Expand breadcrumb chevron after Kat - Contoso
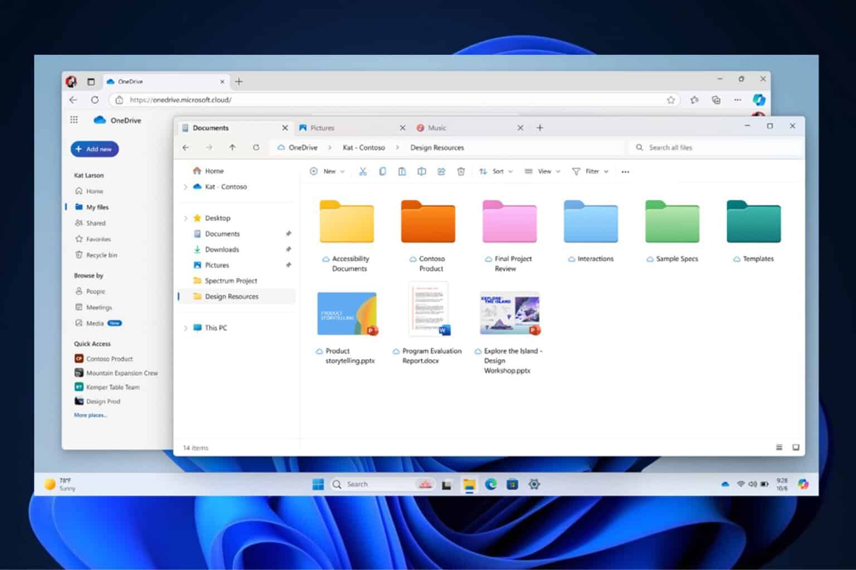The height and width of the screenshot is (570, 856). coord(397,148)
